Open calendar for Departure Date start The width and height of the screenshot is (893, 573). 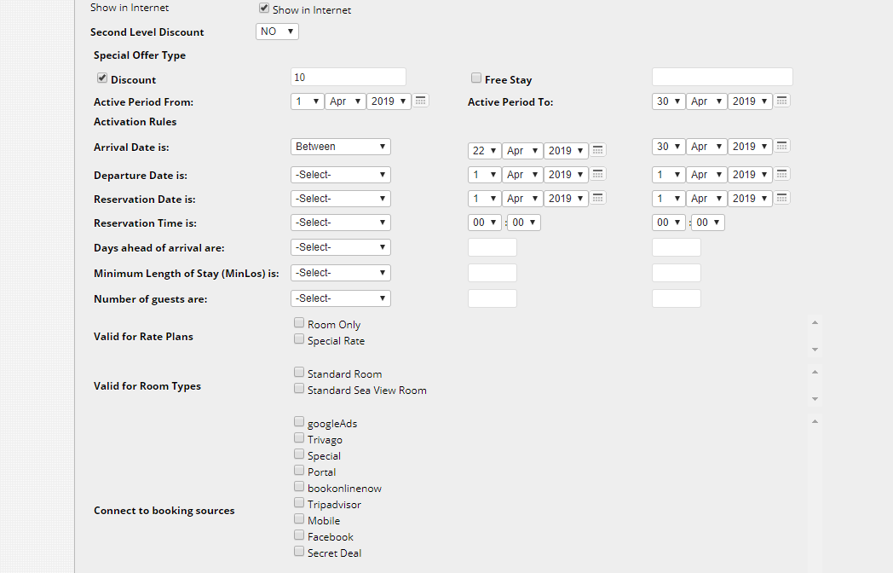click(597, 174)
